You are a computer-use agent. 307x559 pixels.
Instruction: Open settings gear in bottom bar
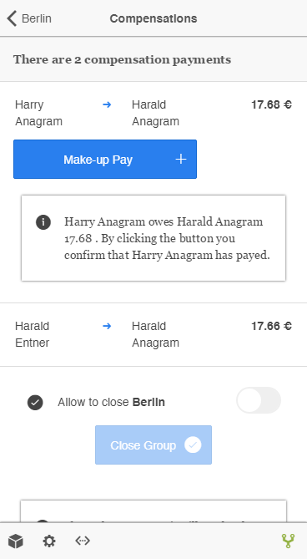pos(49,541)
